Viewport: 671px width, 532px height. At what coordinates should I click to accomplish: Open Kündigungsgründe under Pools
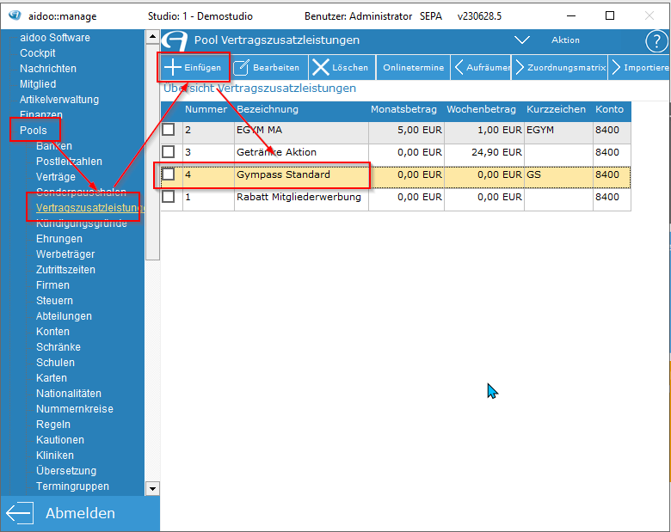coord(81,223)
